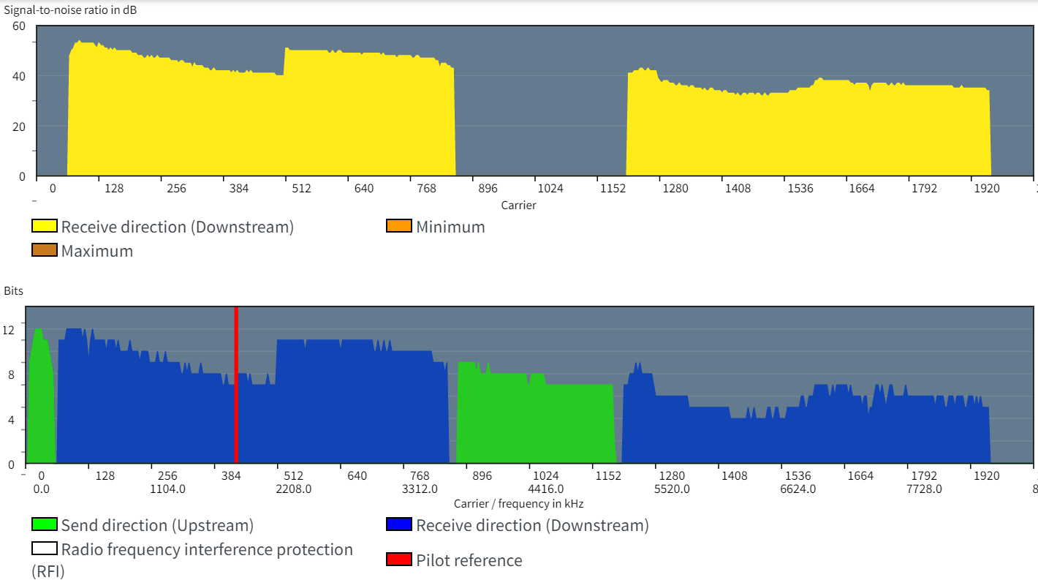Click the 'Bits' chart title
The height and width of the screenshot is (580, 1038).
pos(14,290)
